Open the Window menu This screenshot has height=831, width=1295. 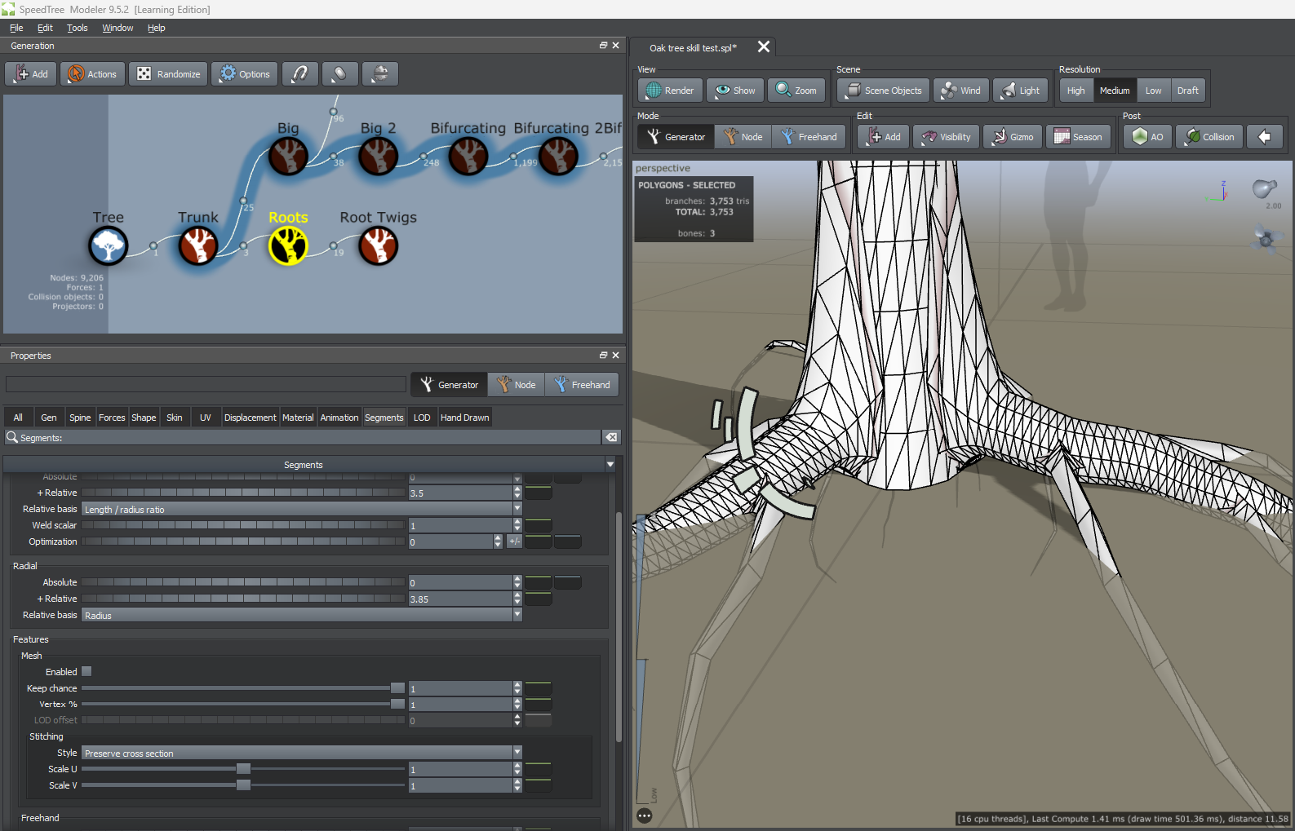tap(118, 28)
